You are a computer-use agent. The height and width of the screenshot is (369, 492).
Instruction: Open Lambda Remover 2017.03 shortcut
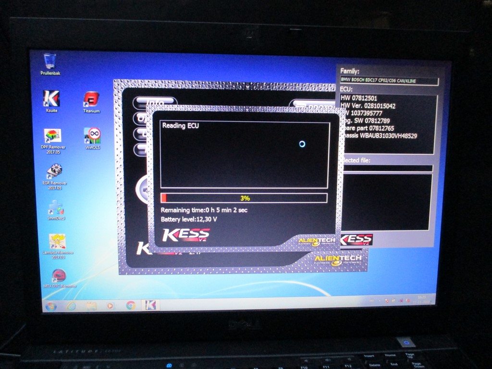58,242
